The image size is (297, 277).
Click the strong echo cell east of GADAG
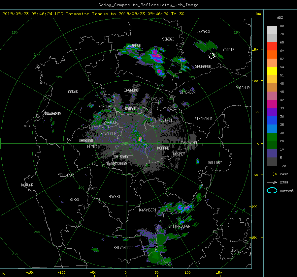tap(140, 140)
